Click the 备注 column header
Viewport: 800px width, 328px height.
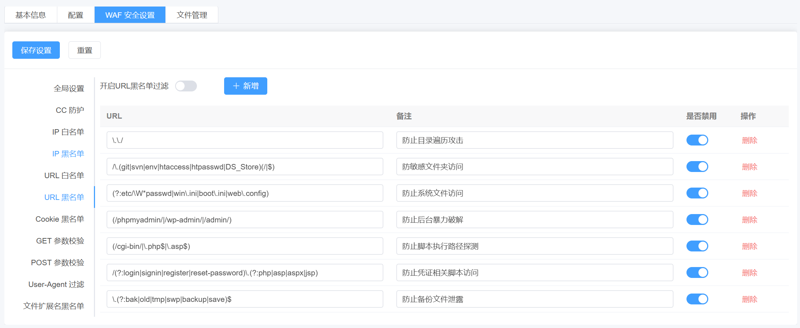pyautogui.click(x=404, y=116)
